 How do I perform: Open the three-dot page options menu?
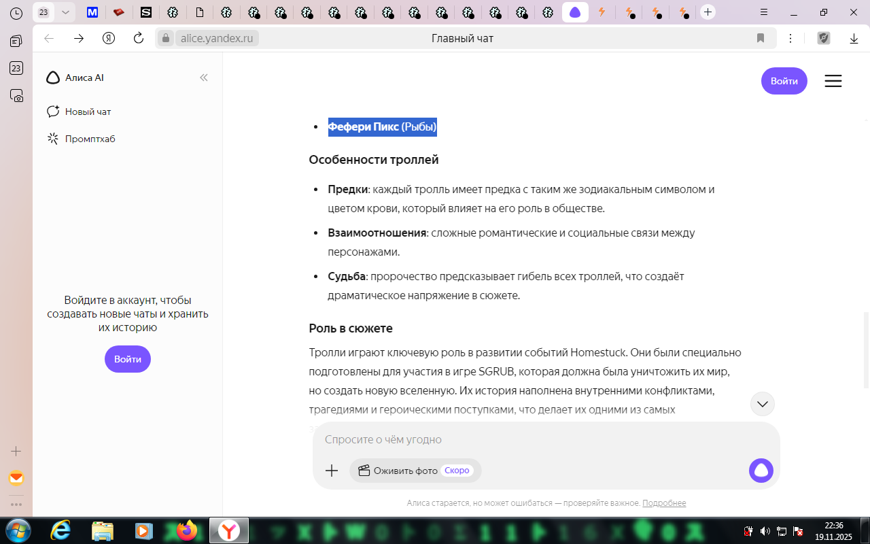790,38
